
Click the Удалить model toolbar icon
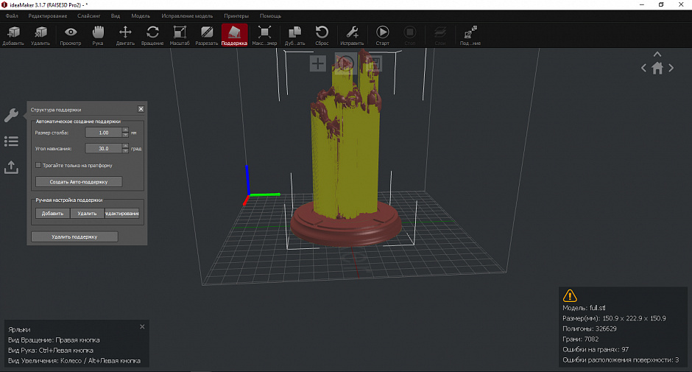[40, 35]
